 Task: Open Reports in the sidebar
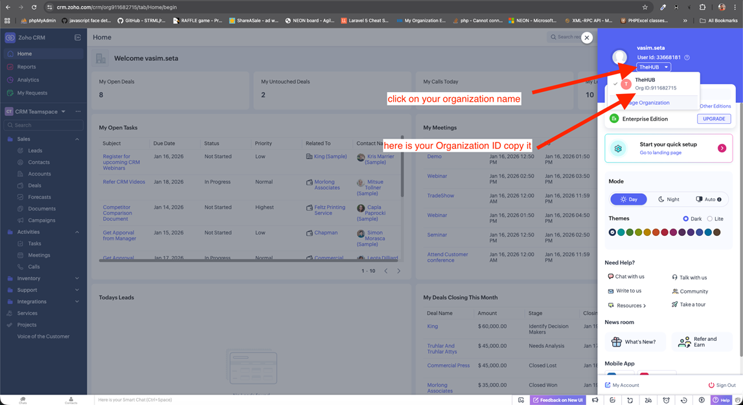click(x=27, y=67)
